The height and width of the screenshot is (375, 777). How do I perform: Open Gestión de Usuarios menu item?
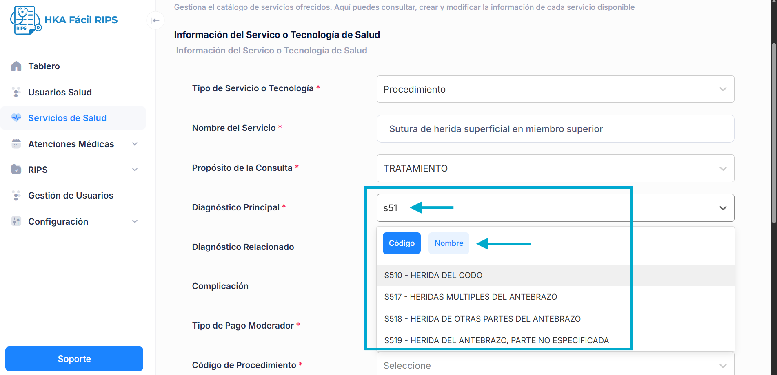point(71,196)
